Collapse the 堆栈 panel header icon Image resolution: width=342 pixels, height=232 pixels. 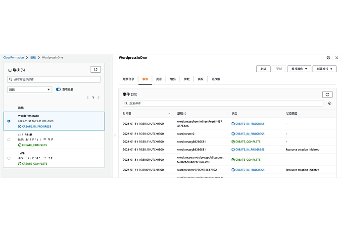pos(10,70)
